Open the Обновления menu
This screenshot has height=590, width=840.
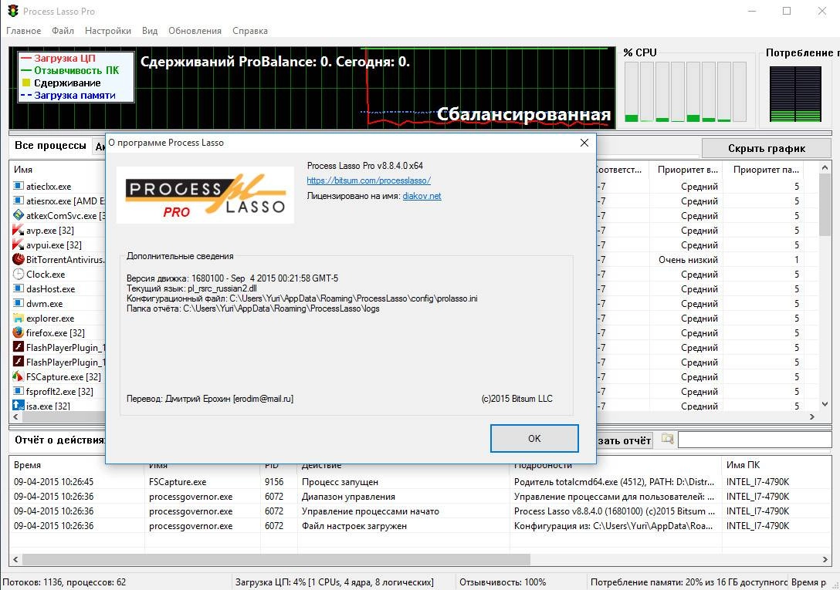pos(195,31)
